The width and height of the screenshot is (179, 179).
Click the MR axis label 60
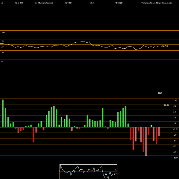click(x=174, y=112)
